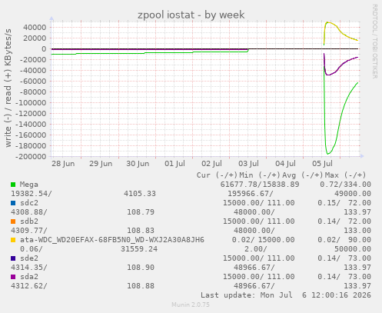Click the dark blue sde2 legend swatch
This screenshot has height=313, width=382.
[x=13, y=258]
